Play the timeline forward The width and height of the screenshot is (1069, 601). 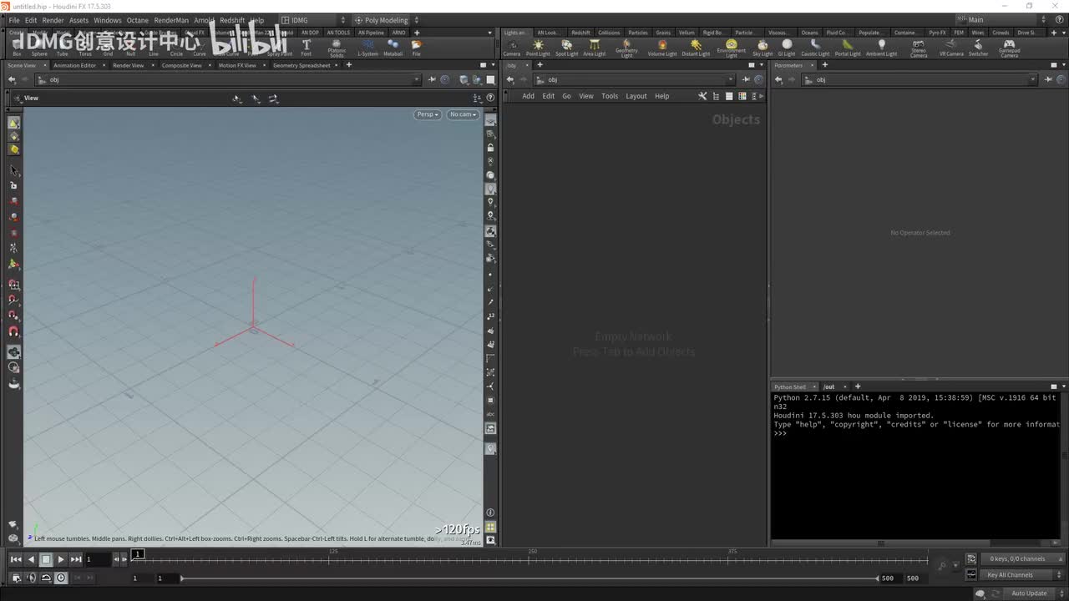pos(61,559)
